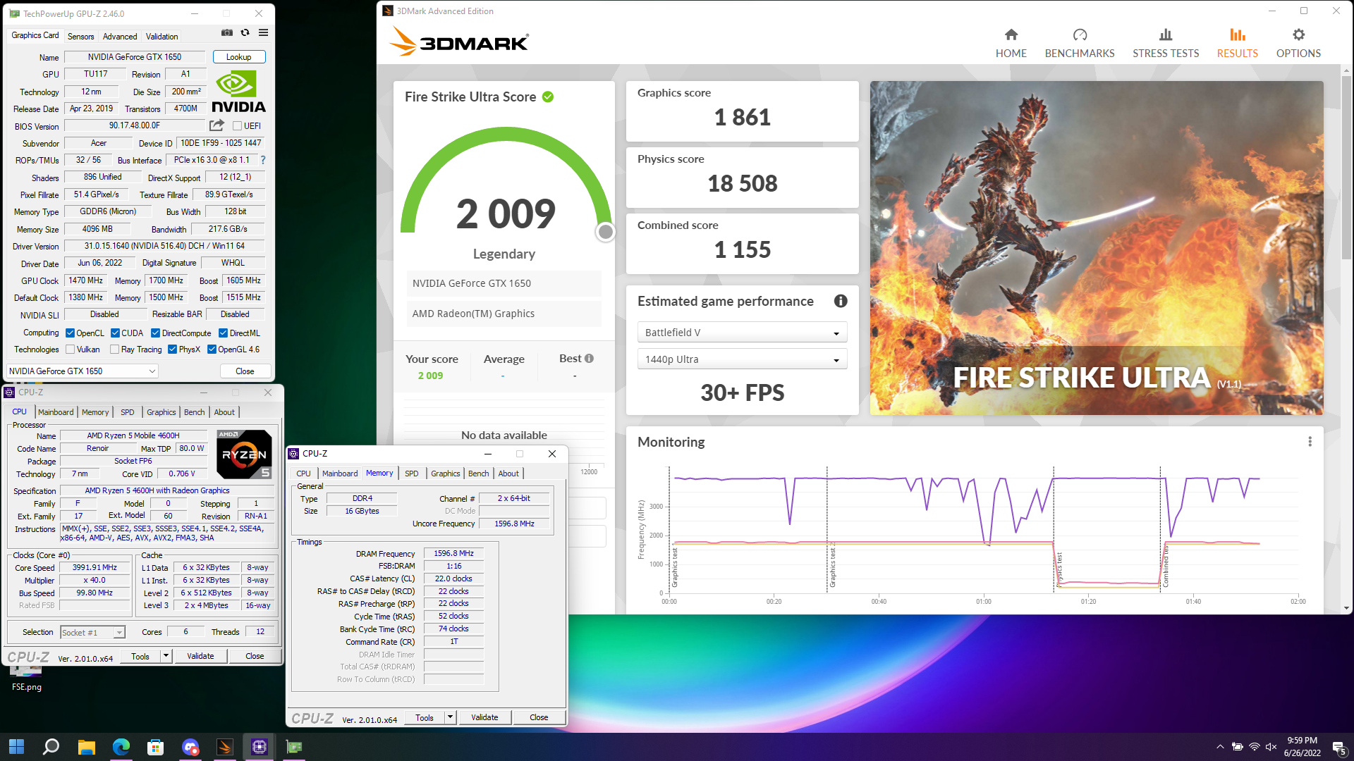Click Close in CPU-Z Memory window
Screen dimensions: 1354x761
click(539, 717)
